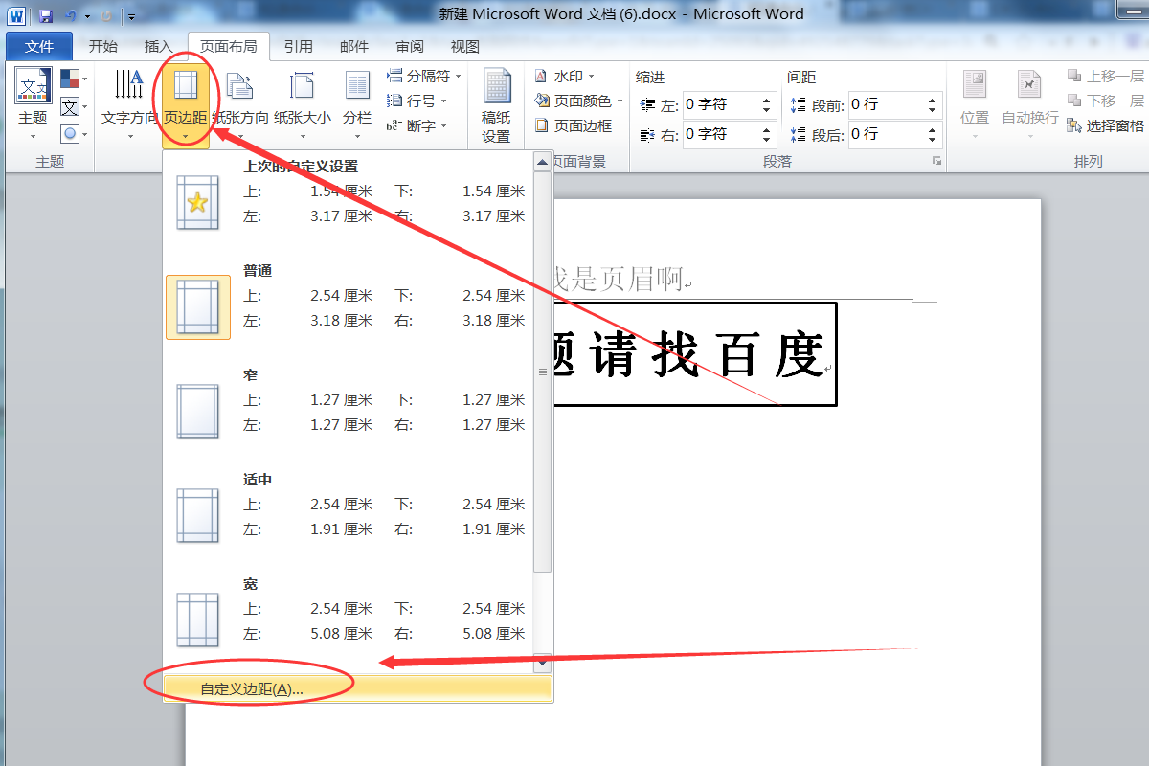Open 文字方向 text direction
Viewport: 1149px width, 766px height.
(x=129, y=105)
